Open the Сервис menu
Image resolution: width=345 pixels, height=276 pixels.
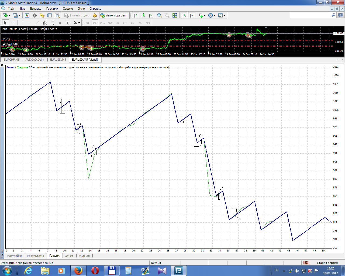[68, 9]
